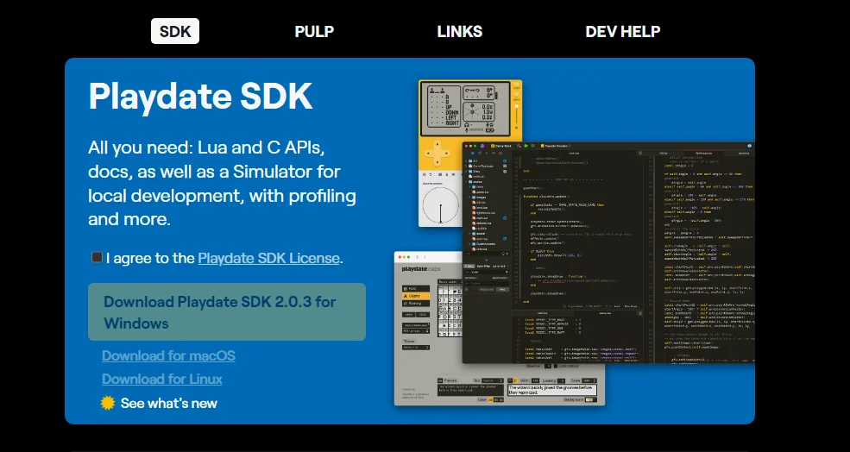Open the See what's new link
Viewport: 850px width, 452px height.
[x=169, y=403]
